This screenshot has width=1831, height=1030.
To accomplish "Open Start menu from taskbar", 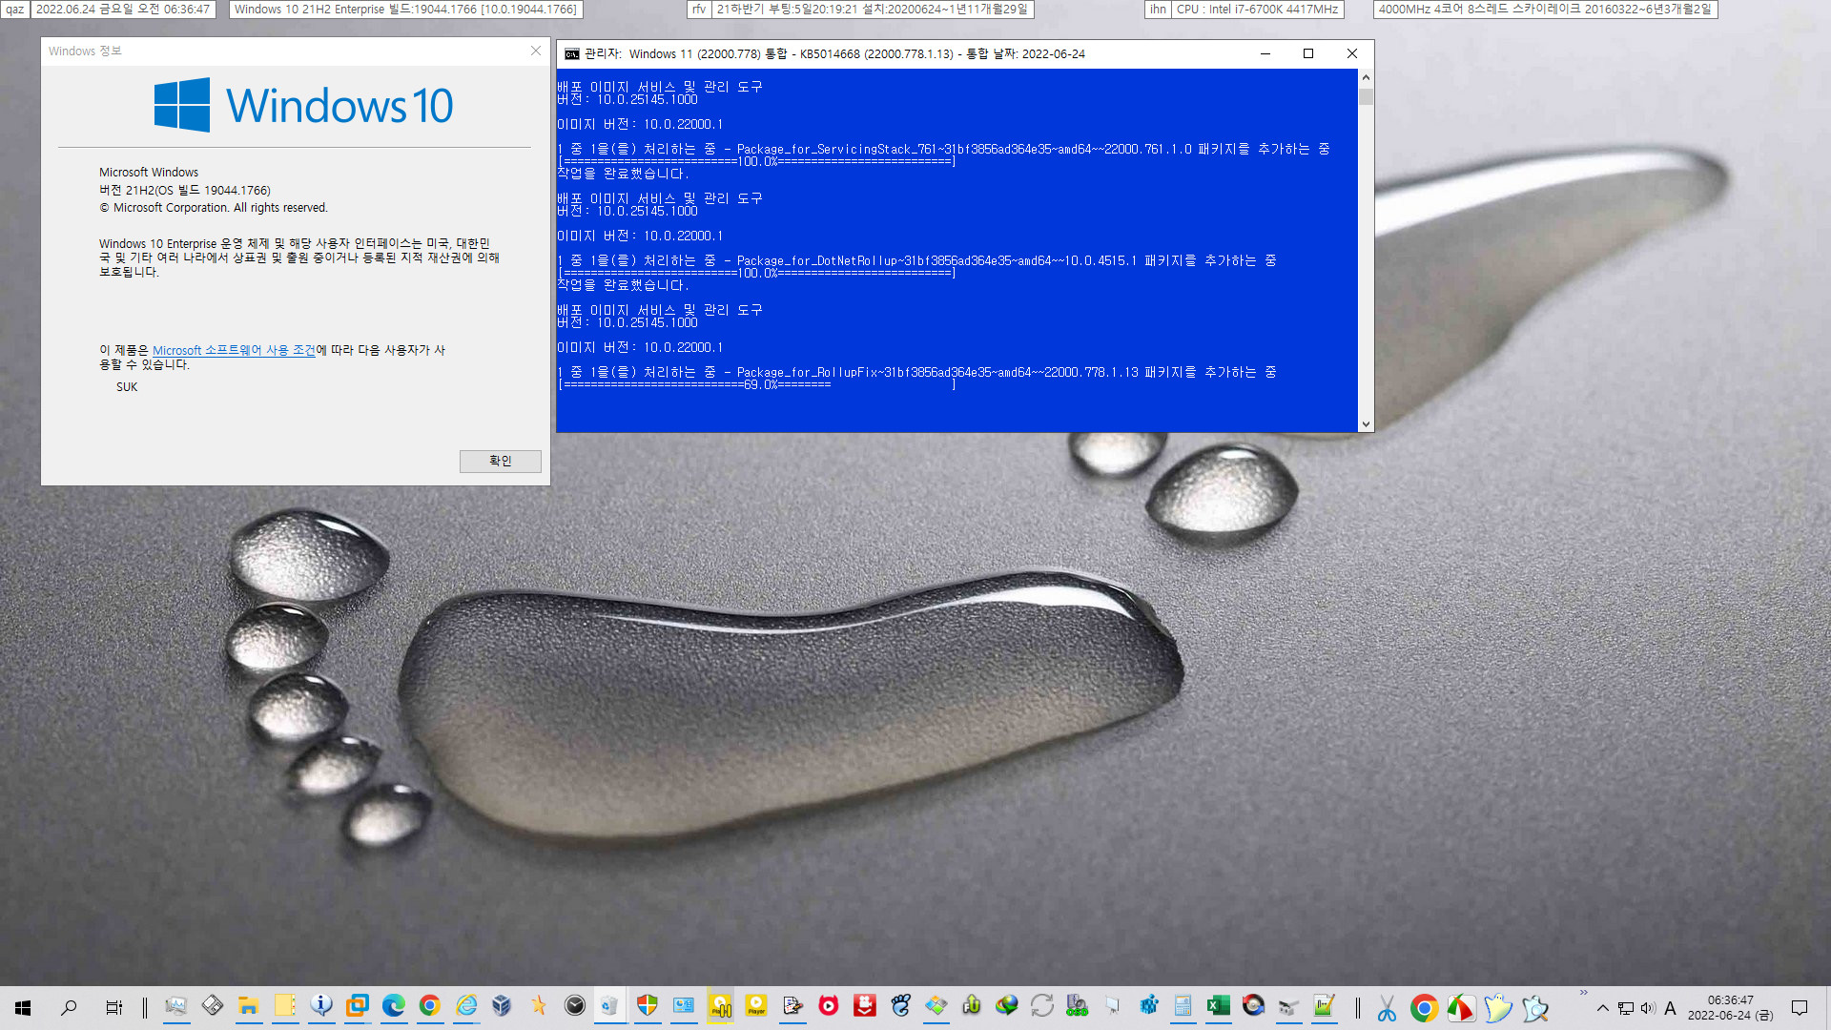I will pyautogui.click(x=21, y=1007).
